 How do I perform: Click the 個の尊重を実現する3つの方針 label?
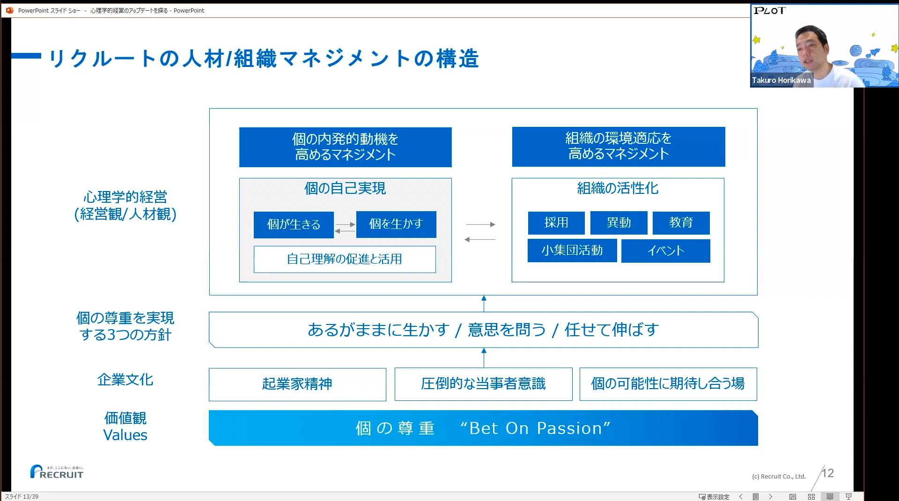tap(125, 326)
